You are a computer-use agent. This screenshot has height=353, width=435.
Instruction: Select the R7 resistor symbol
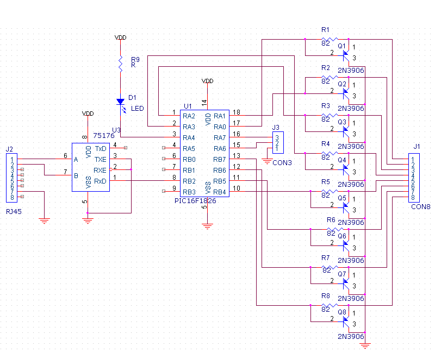[330, 267]
